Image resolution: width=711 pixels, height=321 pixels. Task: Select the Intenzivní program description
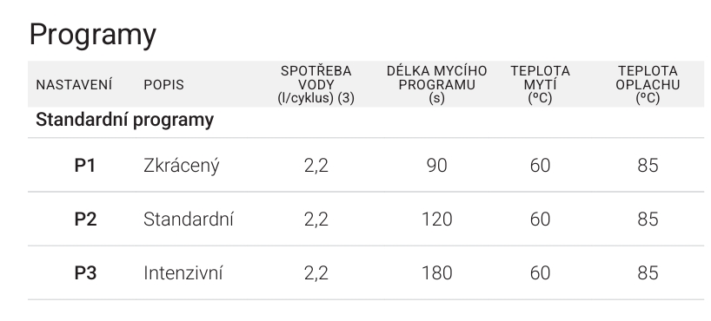(x=183, y=273)
